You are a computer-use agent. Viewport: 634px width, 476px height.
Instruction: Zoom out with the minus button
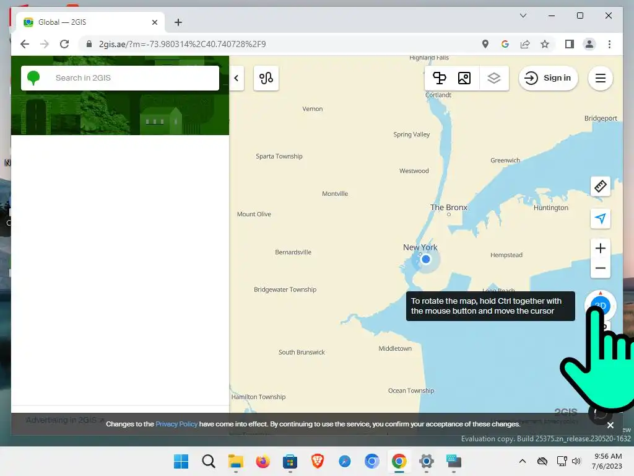pos(601,268)
